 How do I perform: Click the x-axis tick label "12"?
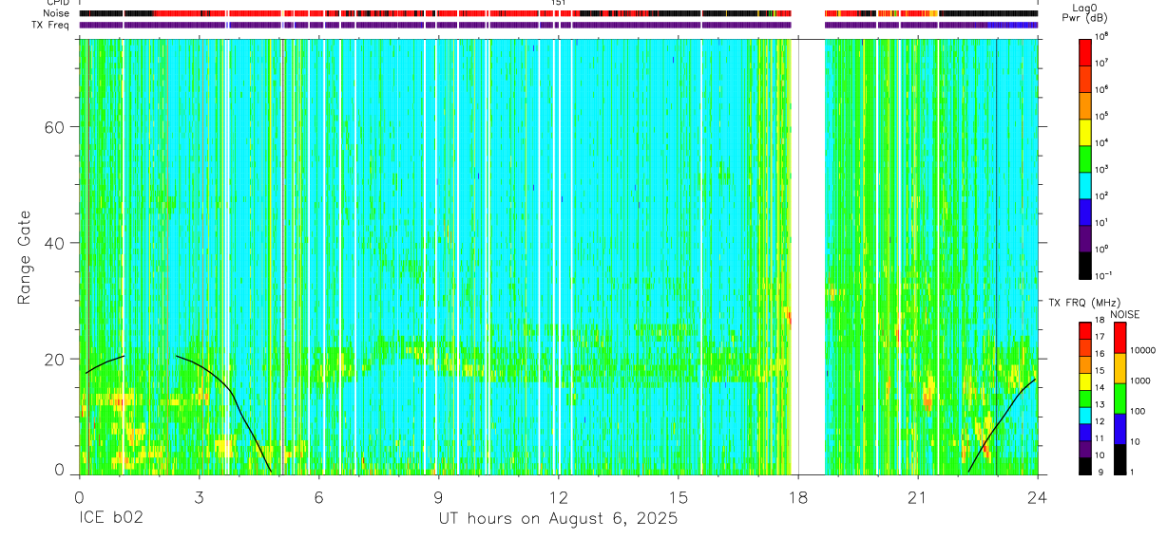559,498
